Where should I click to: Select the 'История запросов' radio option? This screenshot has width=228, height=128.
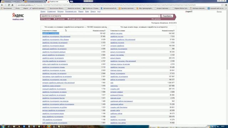75,19
